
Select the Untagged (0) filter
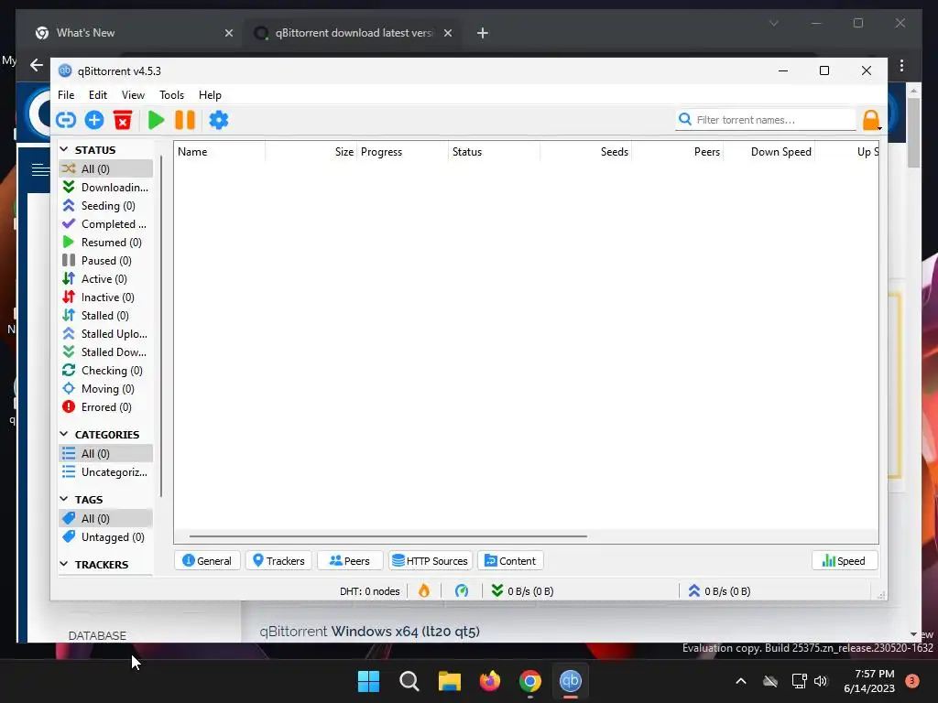pyautogui.click(x=106, y=536)
